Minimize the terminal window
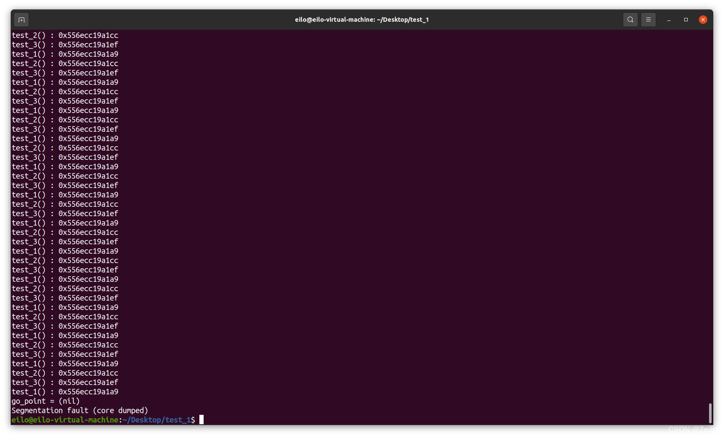 pyautogui.click(x=669, y=20)
